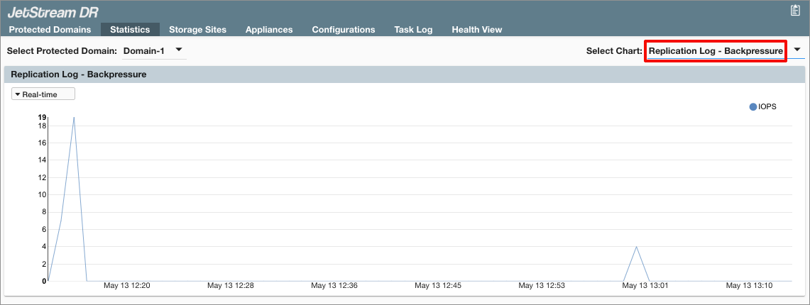Expand the Select Chart dropdown
The image size is (810, 305).
(797, 50)
